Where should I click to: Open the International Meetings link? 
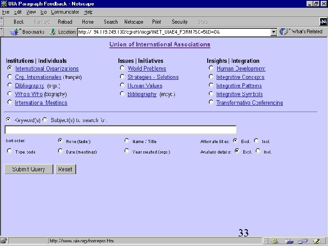[x=41, y=102]
